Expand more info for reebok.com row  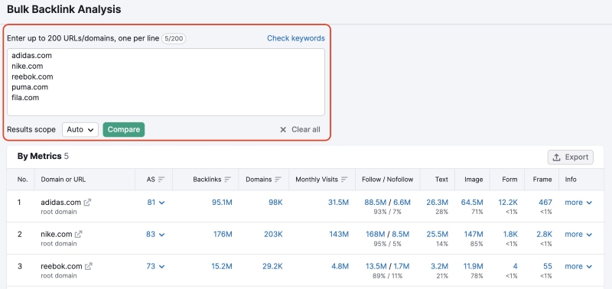[578, 266]
